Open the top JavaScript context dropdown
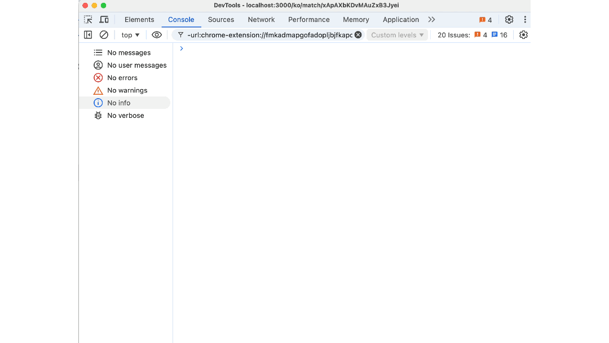 pyautogui.click(x=130, y=35)
